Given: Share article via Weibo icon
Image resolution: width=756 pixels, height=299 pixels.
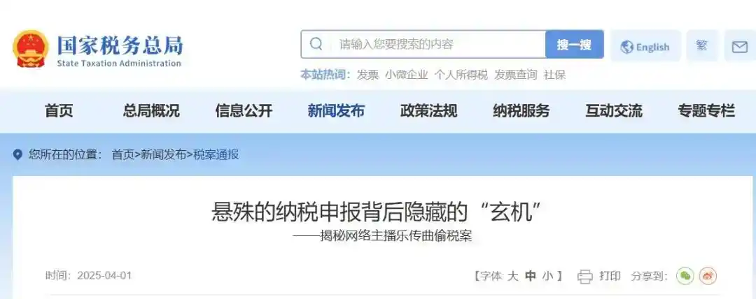Looking at the screenshot, I should [x=708, y=276].
